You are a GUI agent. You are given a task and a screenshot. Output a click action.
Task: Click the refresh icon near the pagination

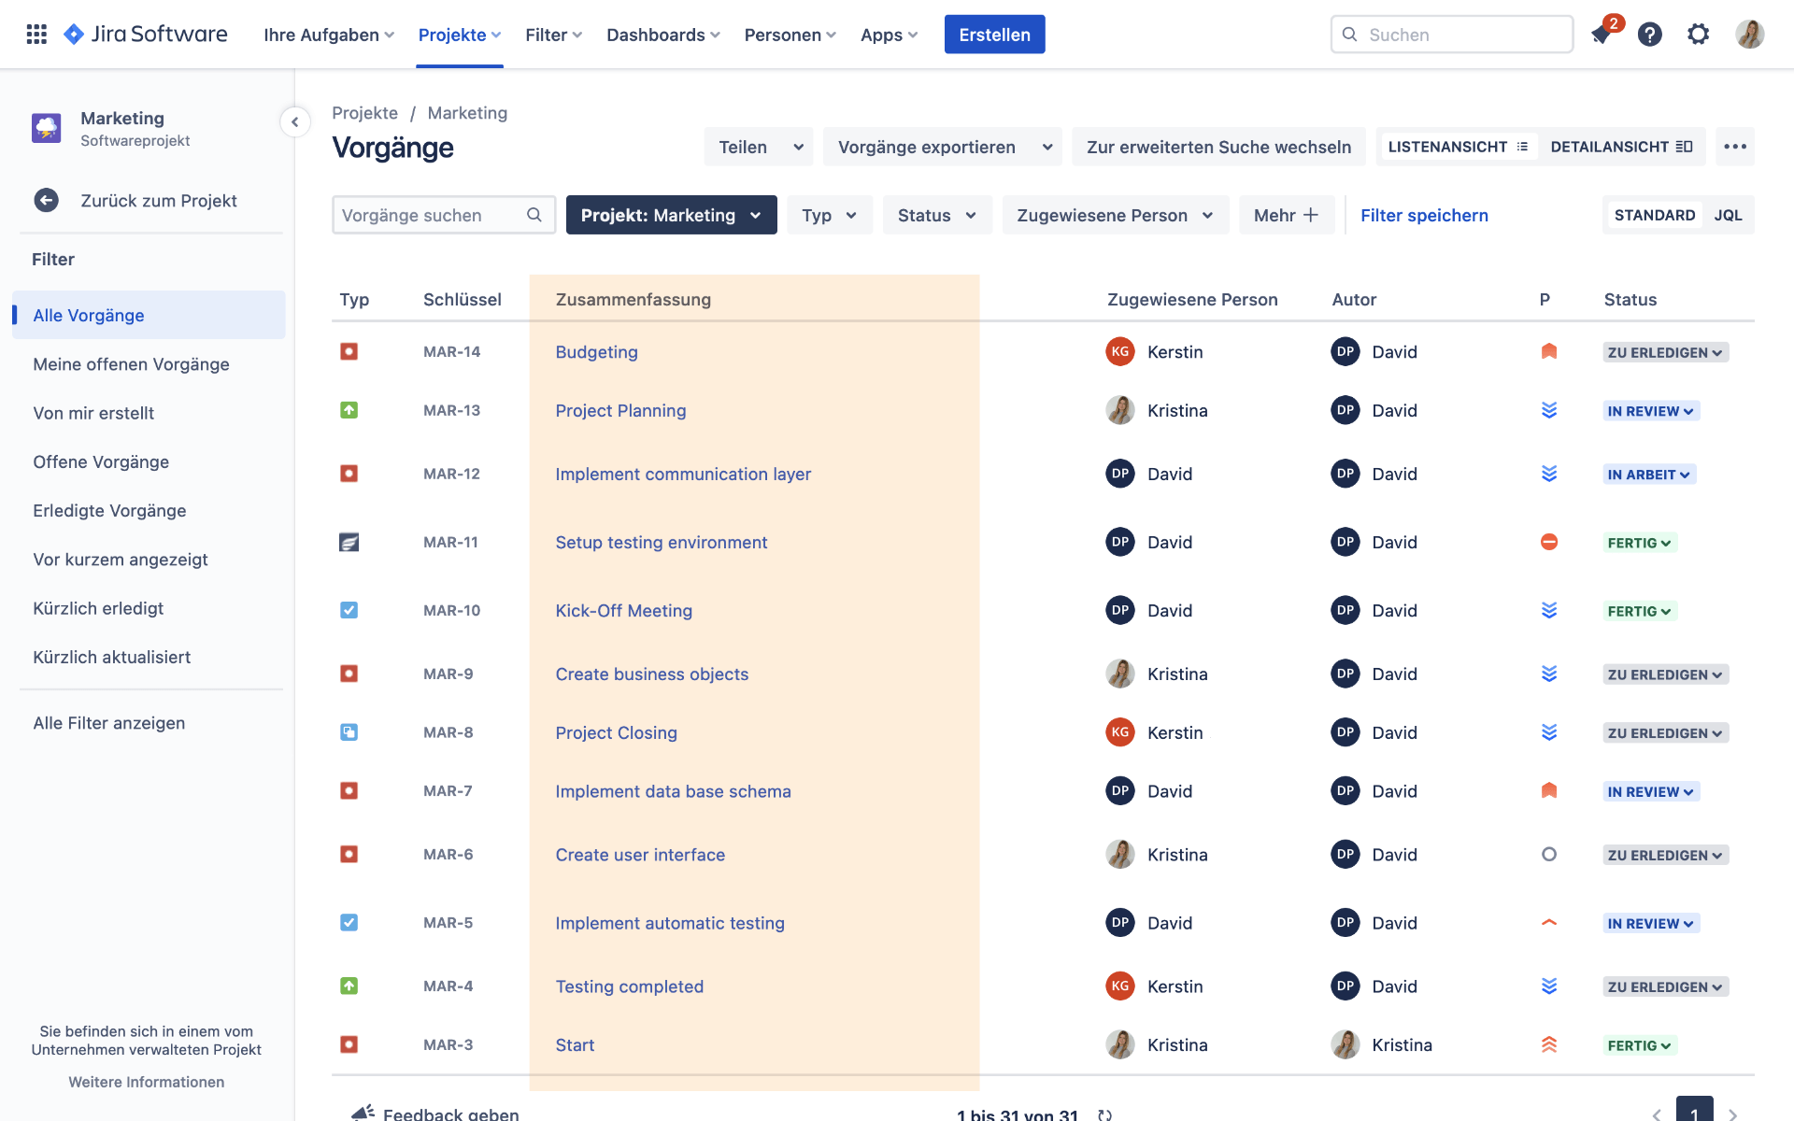[1106, 1114]
